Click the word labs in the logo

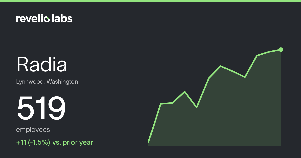[x=62, y=18]
